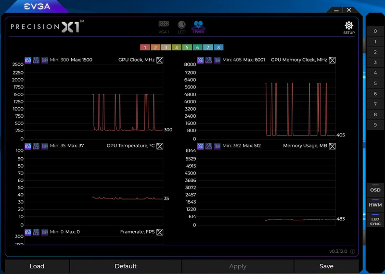Select blue color swatch 8
The width and height of the screenshot is (385, 274).
(218, 47)
